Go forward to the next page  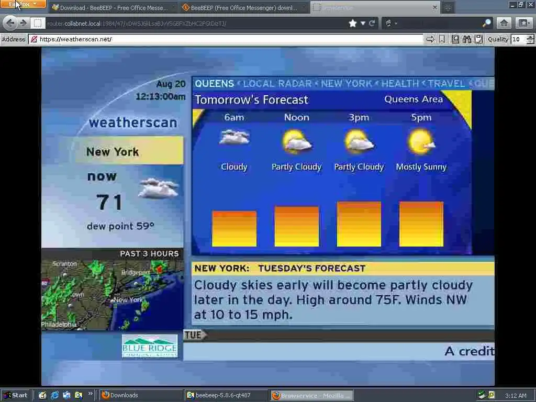tap(23, 23)
